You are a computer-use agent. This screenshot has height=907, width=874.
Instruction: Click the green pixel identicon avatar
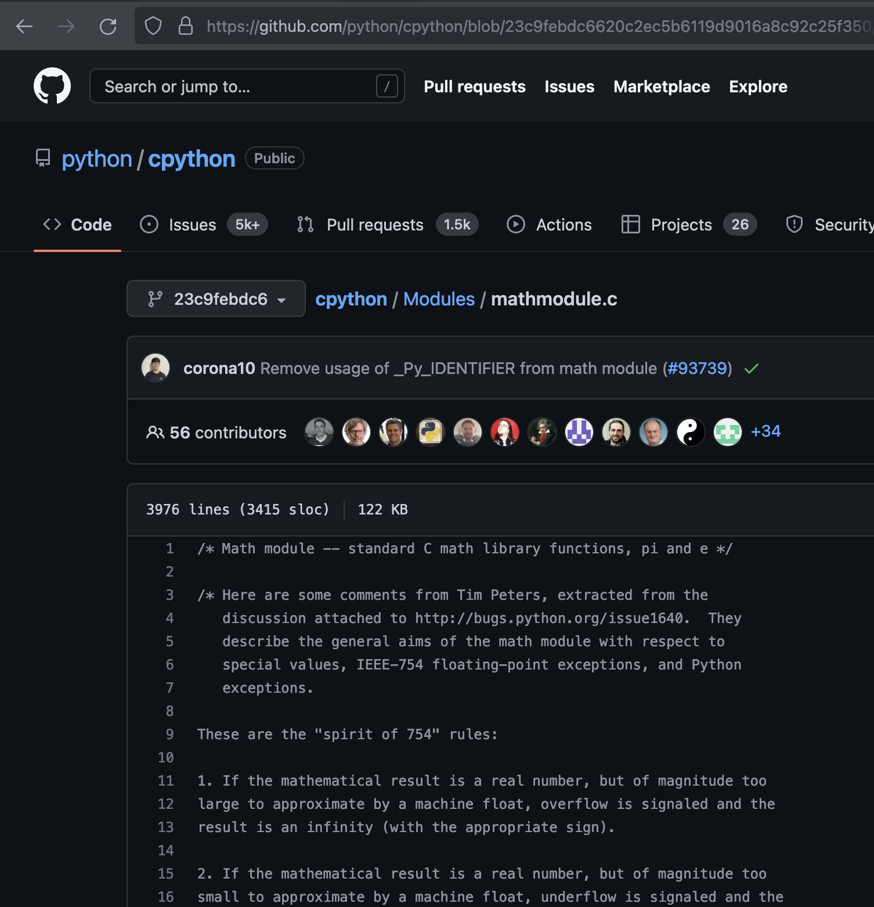pyautogui.click(x=728, y=432)
